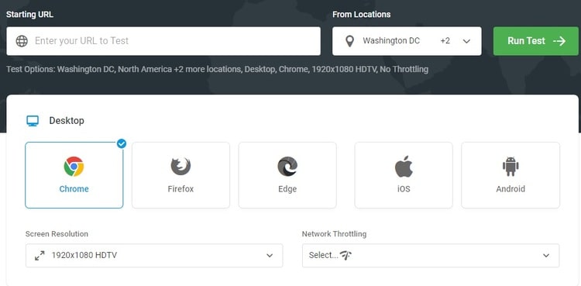Open the Network Throttling Select dropdown
Viewport: 581px width, 286px height.
431,255
